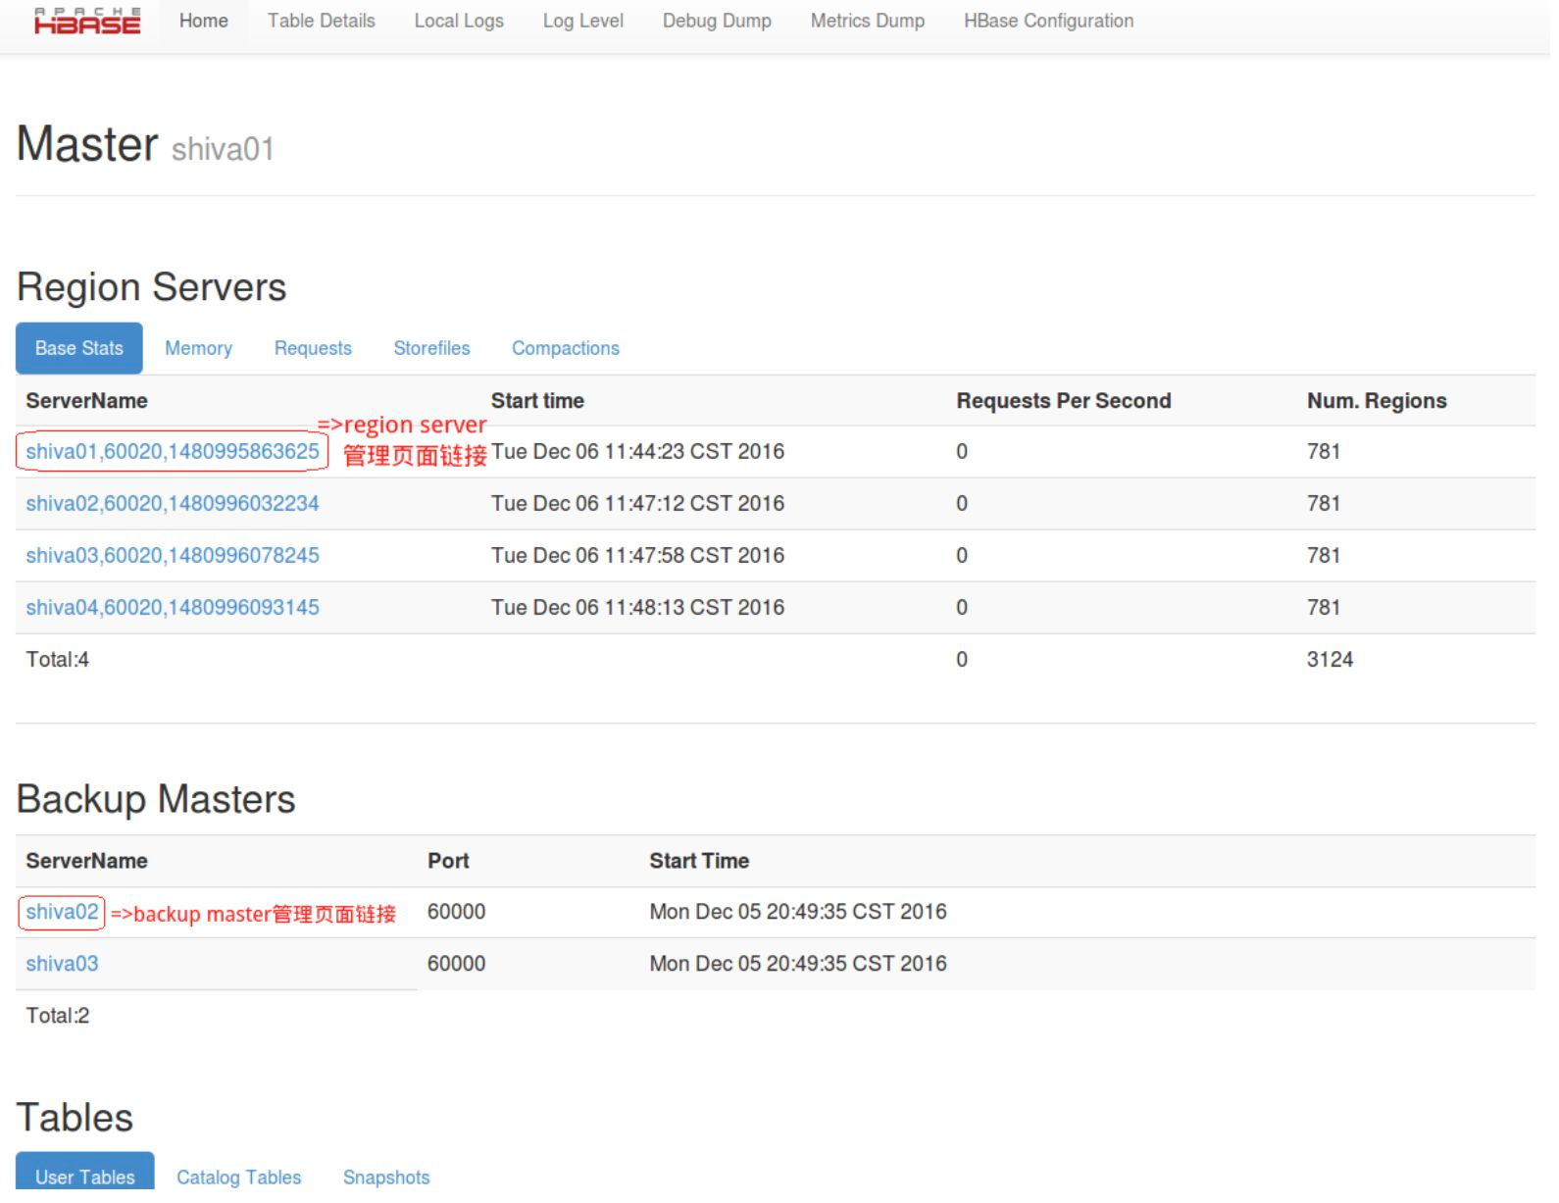This screenshot has height=1203, width=1559.
Task: Click the total regions value 3124
Action: tap(1330, 659)
